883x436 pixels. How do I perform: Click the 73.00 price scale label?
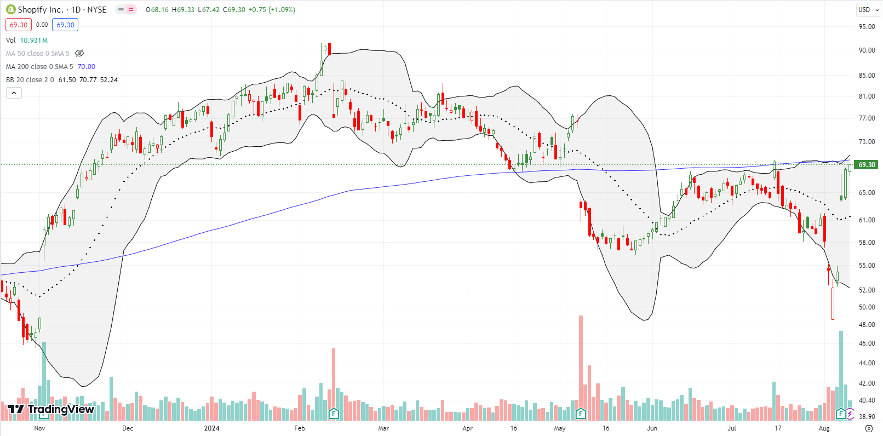(x=867, y=141)
